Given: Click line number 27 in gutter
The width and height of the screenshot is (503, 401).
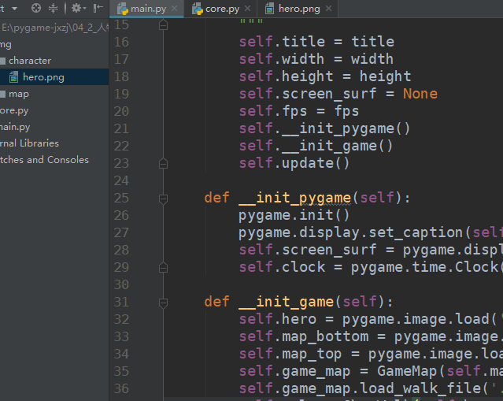Looking at the screenshot, I should pyautogui.click(x=120, y=232).
